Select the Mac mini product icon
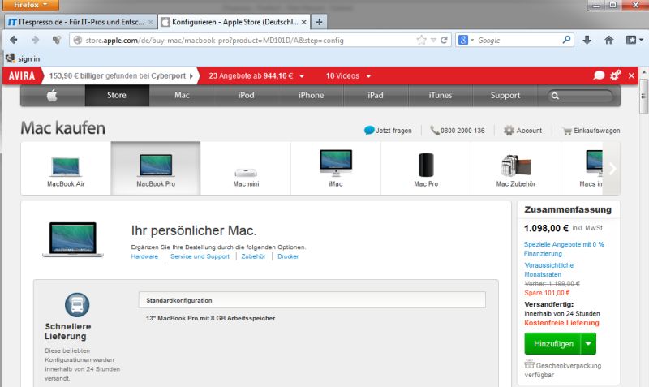Screen dimensions: 649x387 pyautogui.click(x=246, y=173)
